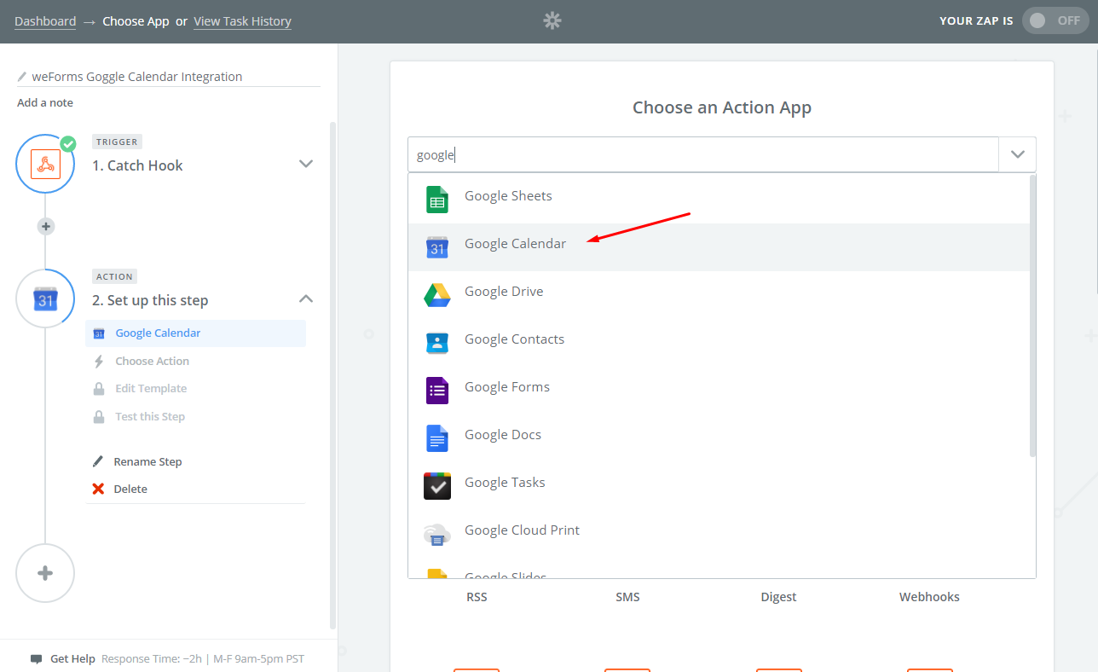Screen dimensions: 1098x672
Task: Click the red X delete icon
Action: tap(98, 490)
